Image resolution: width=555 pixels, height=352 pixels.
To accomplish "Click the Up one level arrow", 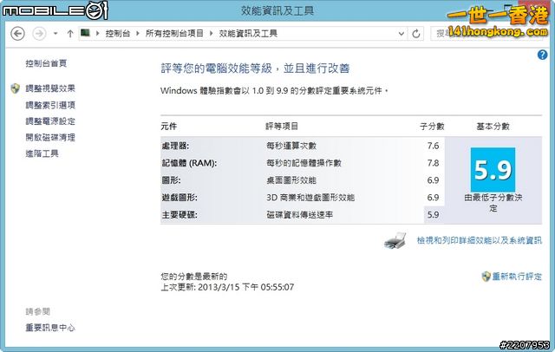I will (x=69, y=34).
